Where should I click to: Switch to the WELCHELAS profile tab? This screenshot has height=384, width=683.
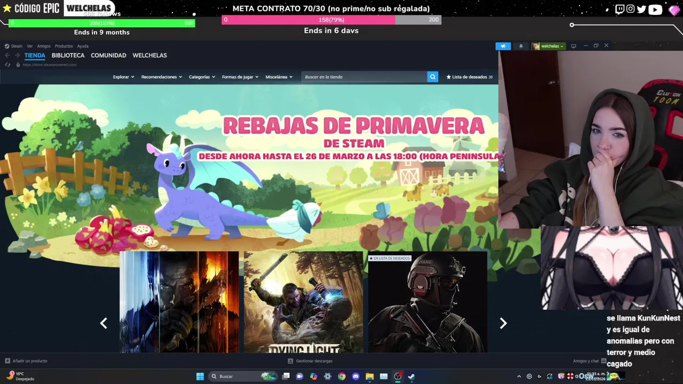[x=149, y=55]
